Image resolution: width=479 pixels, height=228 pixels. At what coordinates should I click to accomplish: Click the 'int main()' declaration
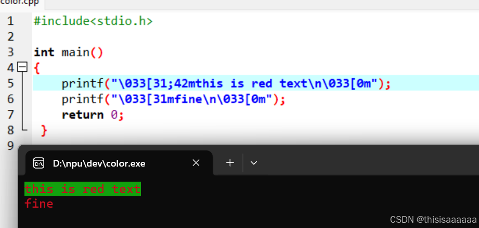click(69, 53)
